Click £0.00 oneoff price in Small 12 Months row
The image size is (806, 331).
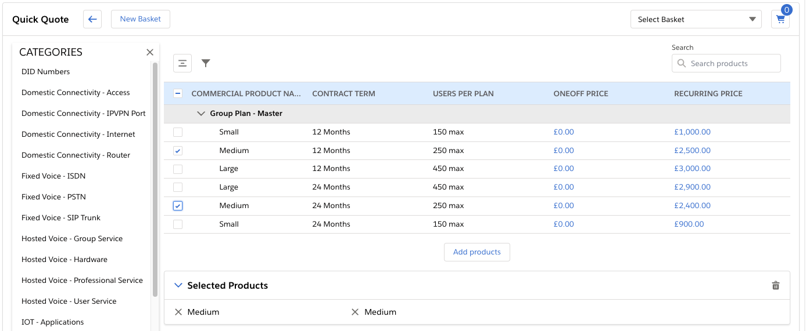coord(564,132)
